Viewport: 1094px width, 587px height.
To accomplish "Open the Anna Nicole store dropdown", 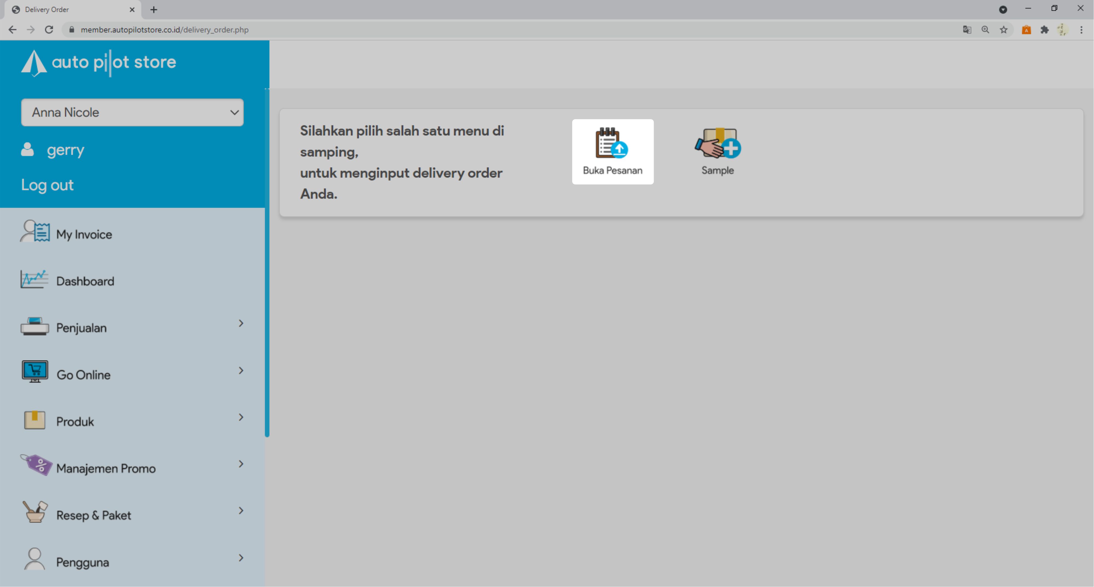I will (132, 113).
